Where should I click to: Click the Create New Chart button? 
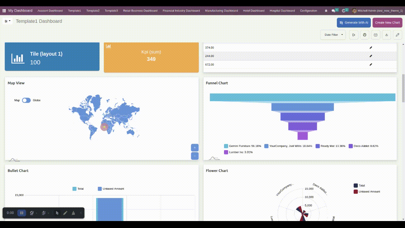(x=387, y=23)
